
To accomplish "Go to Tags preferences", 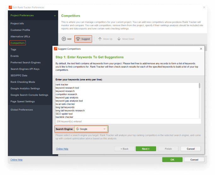I will pyautogui.click(x=13, y=49).
